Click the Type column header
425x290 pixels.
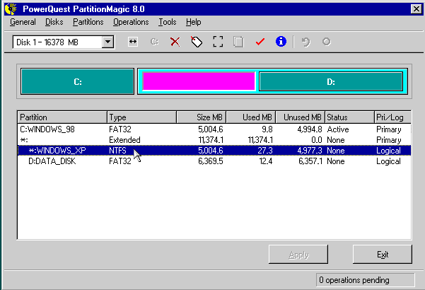(141, 117)
